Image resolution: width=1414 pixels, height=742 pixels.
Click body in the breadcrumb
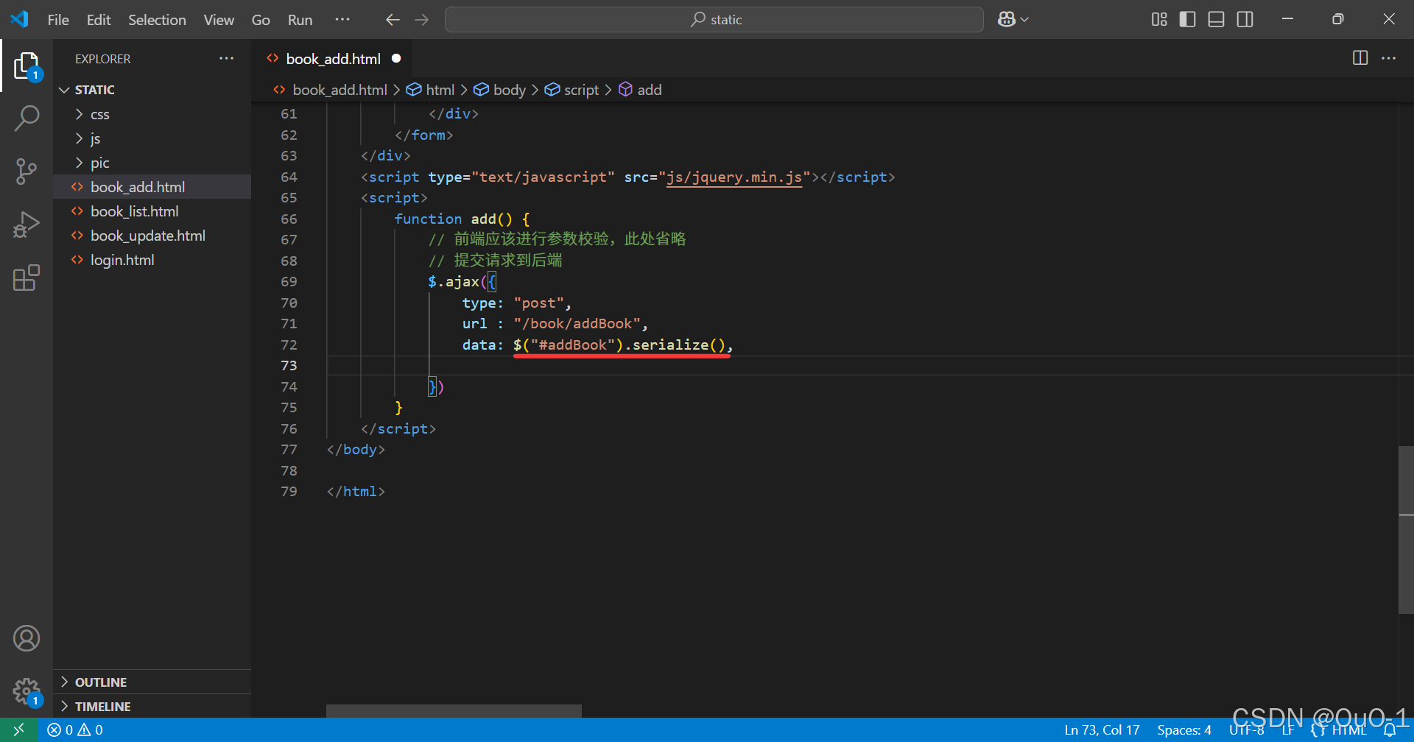509,90
